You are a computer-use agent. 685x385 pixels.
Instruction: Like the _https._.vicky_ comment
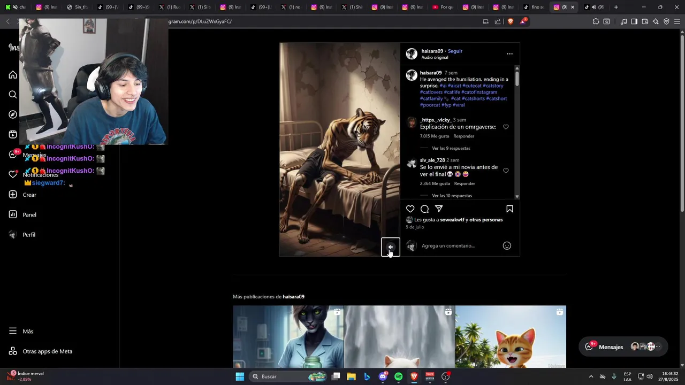(506, 127)
